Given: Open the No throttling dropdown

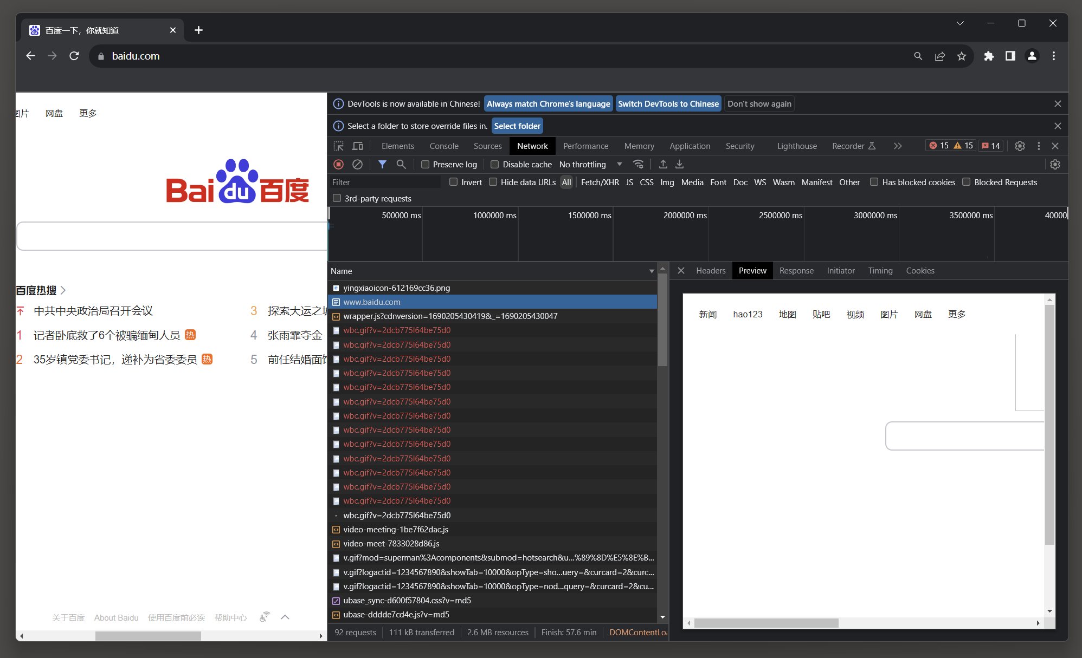Looking at the screenshot, I should pos(590,164).
